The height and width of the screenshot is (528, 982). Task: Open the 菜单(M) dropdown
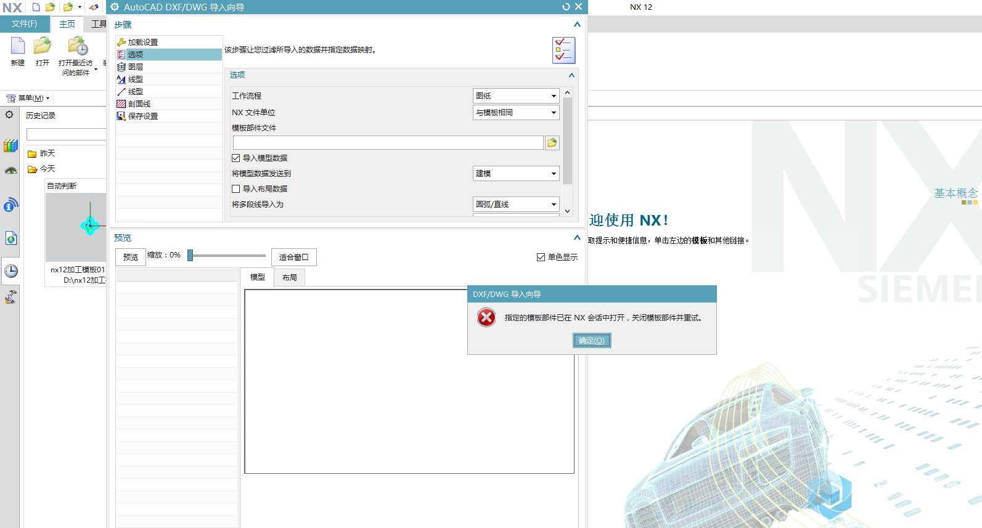click(28, 98)
